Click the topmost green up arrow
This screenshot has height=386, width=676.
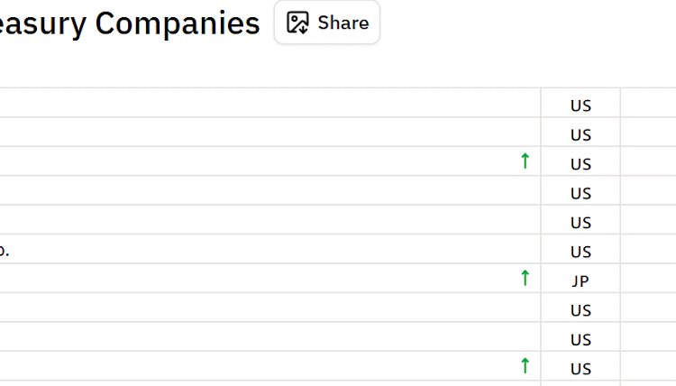click(525, 161)
